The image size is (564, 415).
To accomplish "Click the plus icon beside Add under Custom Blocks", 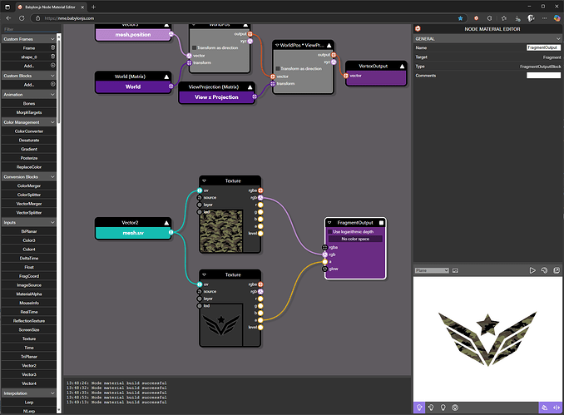I will pos(53,84).
